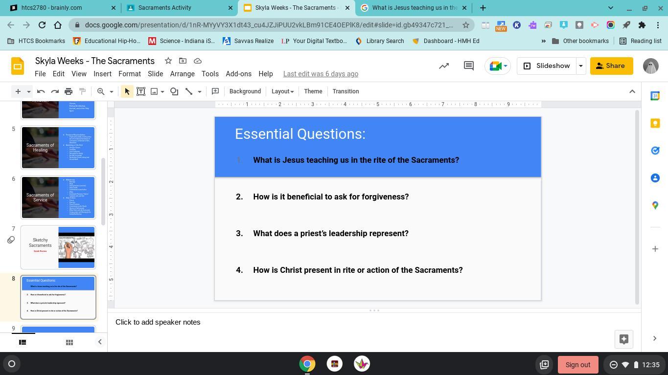Switch to filmstrip view
This screenshot has height=375, width=668.
[22, 342]
